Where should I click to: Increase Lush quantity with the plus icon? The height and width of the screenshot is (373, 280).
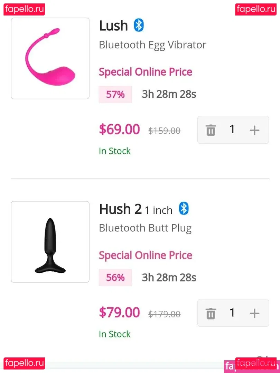pos(254,130)
